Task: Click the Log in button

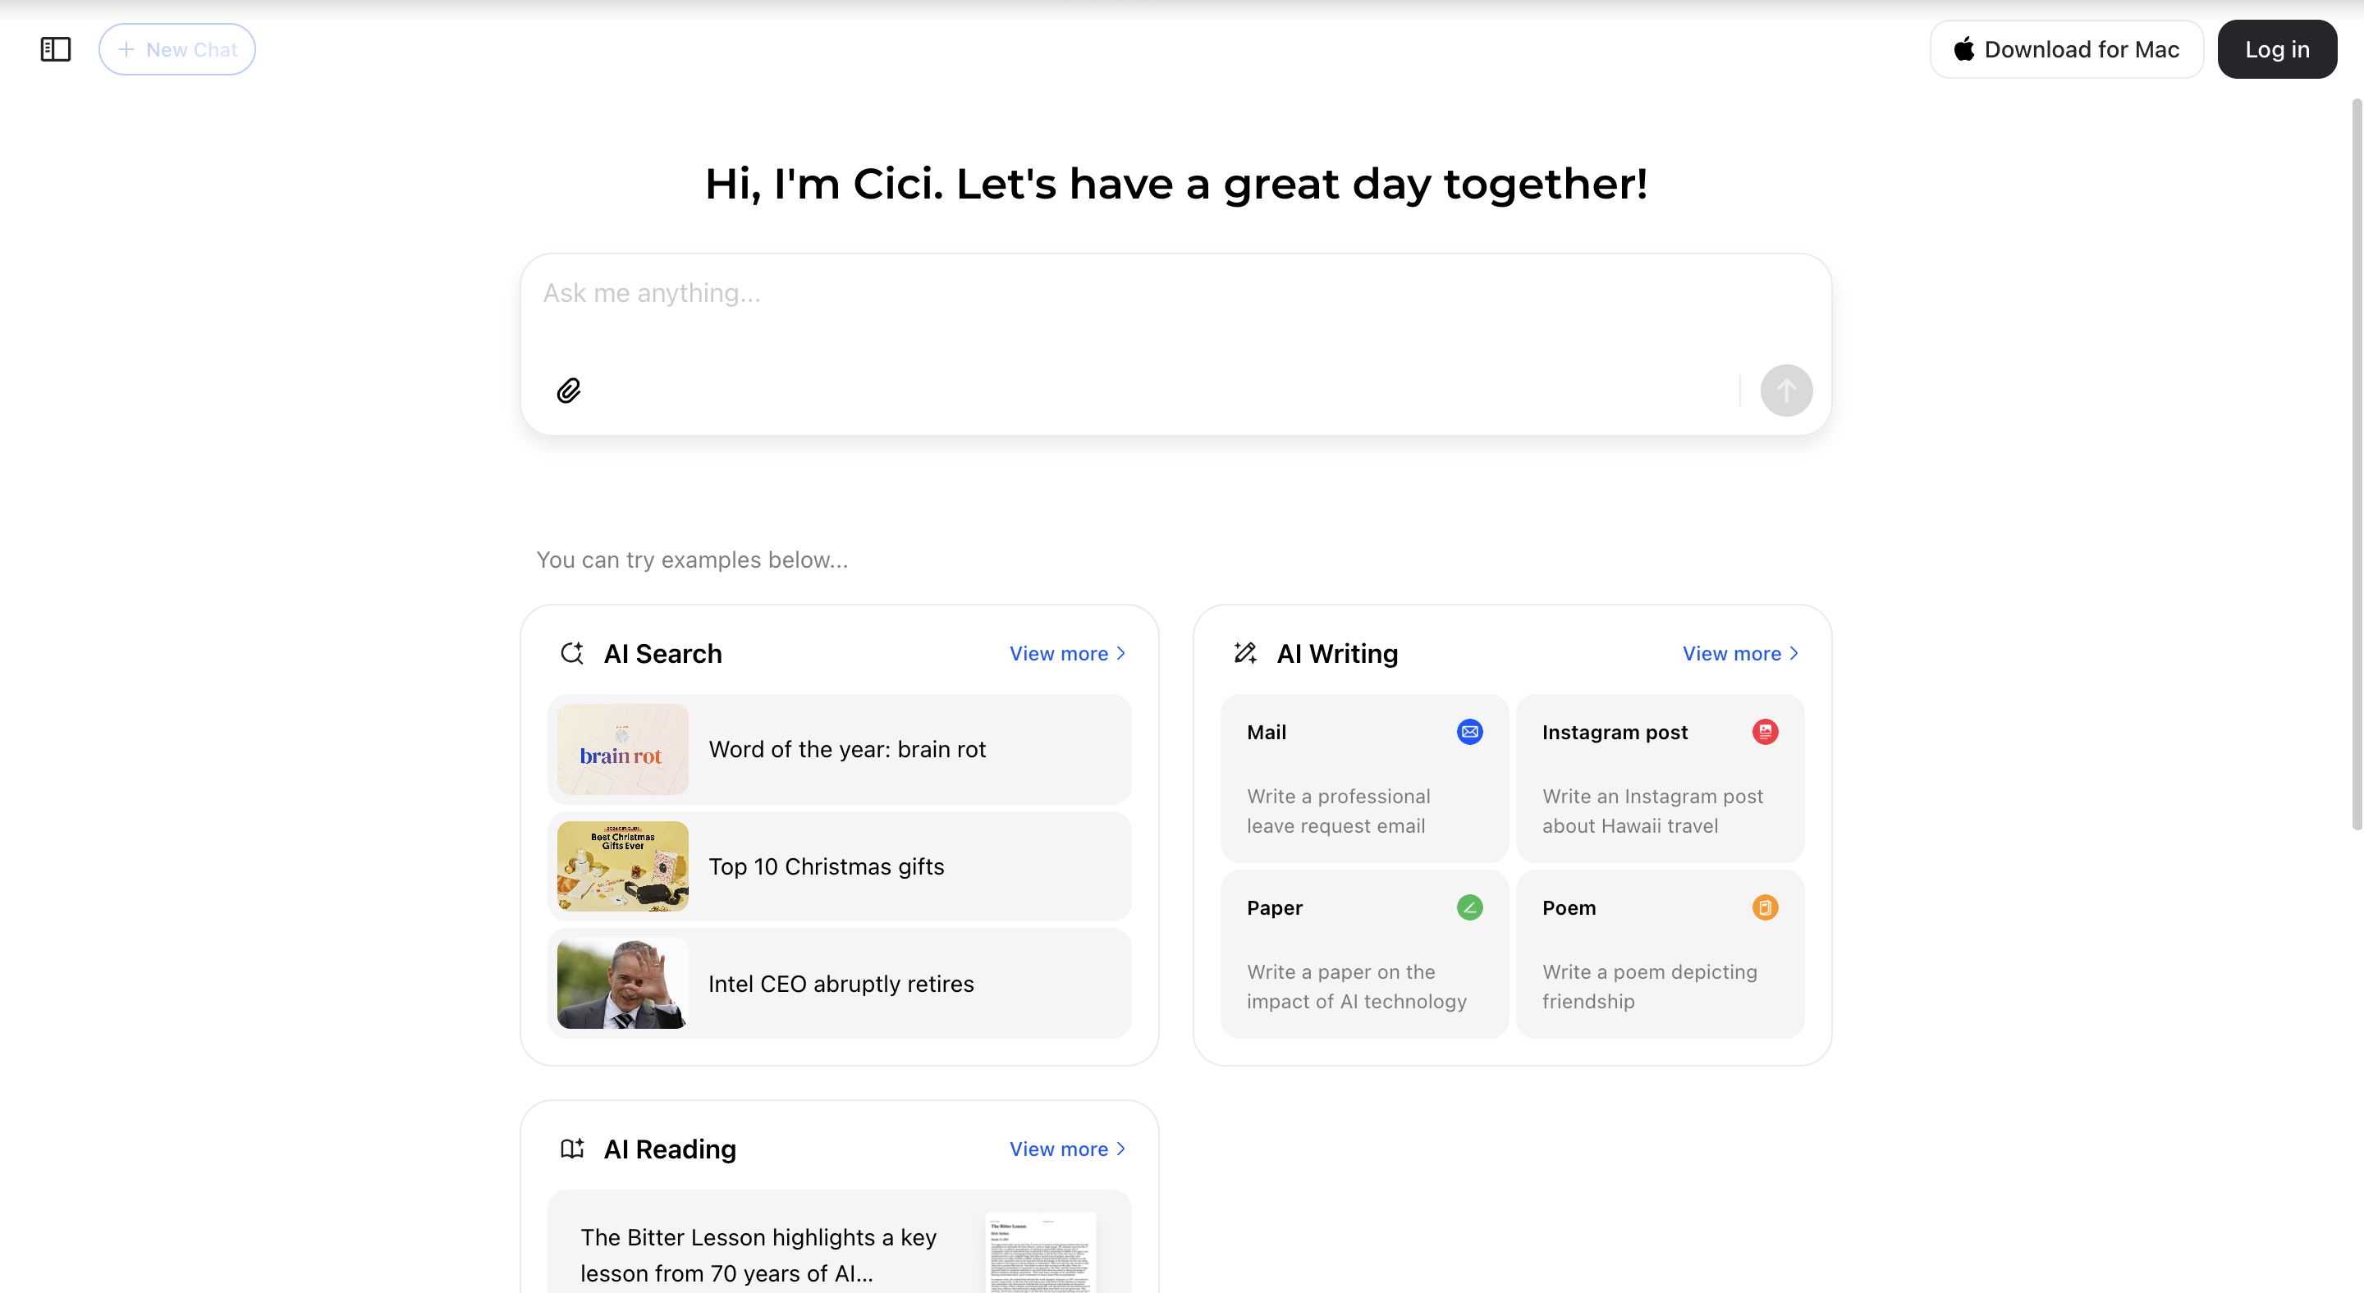Action: pos(2276,49)
